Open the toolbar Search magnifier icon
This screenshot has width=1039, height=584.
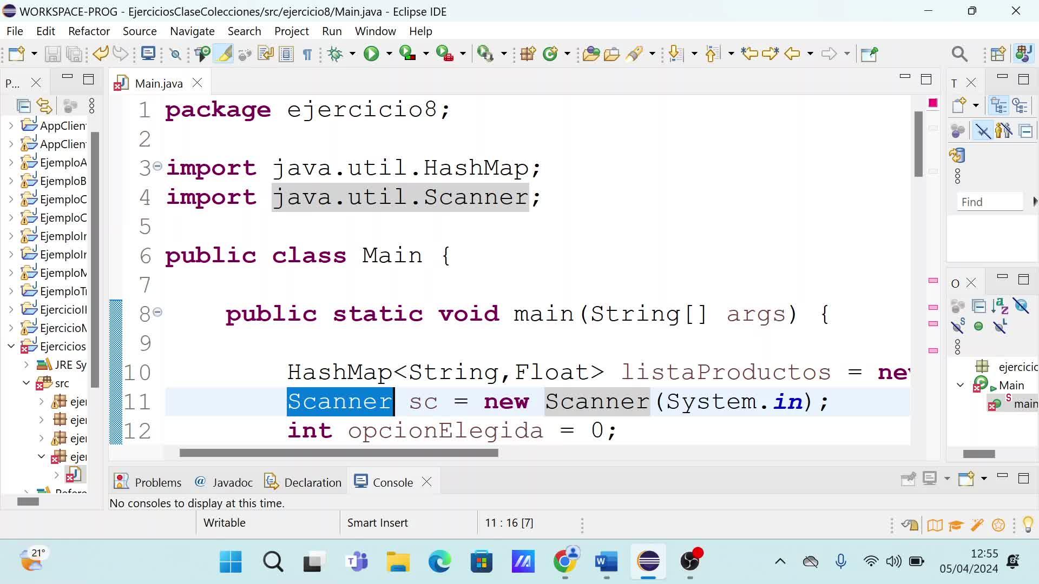959,54
